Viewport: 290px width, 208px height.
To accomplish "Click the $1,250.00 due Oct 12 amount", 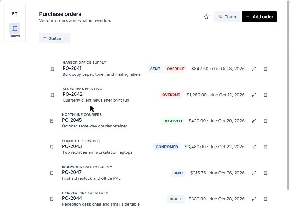I will coord(216,95).
